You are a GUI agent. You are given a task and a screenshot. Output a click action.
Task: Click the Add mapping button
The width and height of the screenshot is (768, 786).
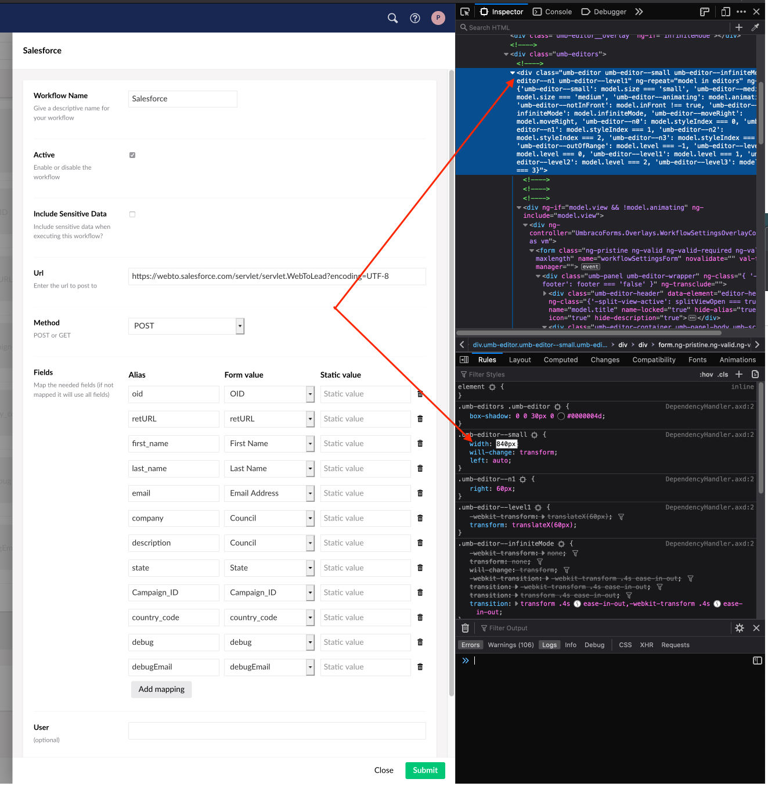[x=161, y=690]
